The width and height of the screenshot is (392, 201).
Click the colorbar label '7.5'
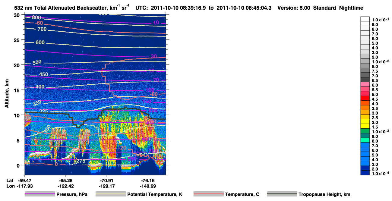point(375,71)
